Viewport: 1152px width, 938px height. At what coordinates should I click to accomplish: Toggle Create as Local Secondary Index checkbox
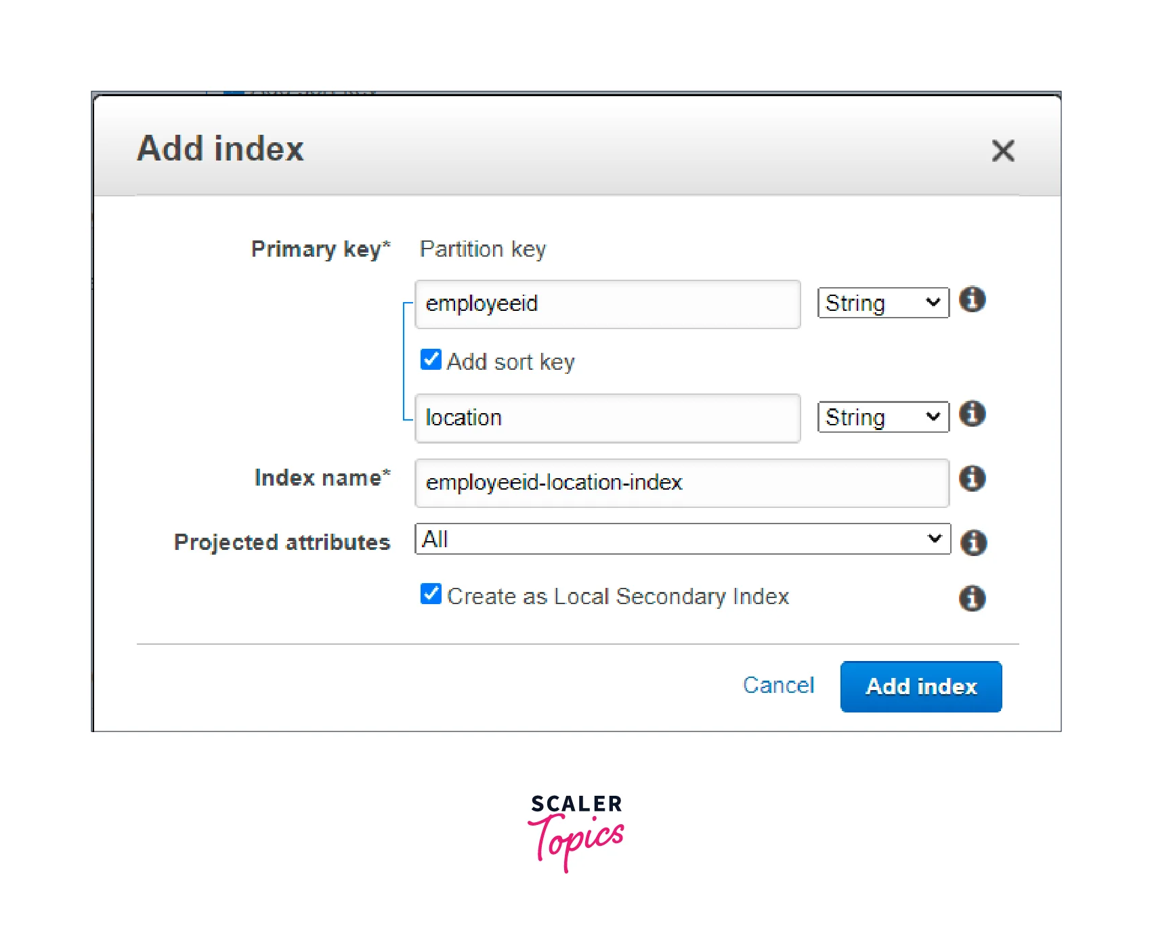click(x=431, y=594)
